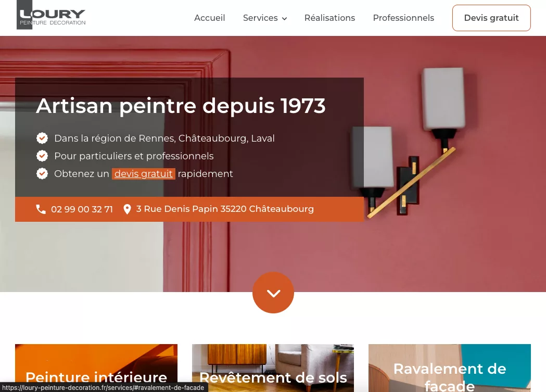The height and width of the screenshot is (392, 546).
Task: Click the orange circular scroll-down arrow
Action: point(273,293)
